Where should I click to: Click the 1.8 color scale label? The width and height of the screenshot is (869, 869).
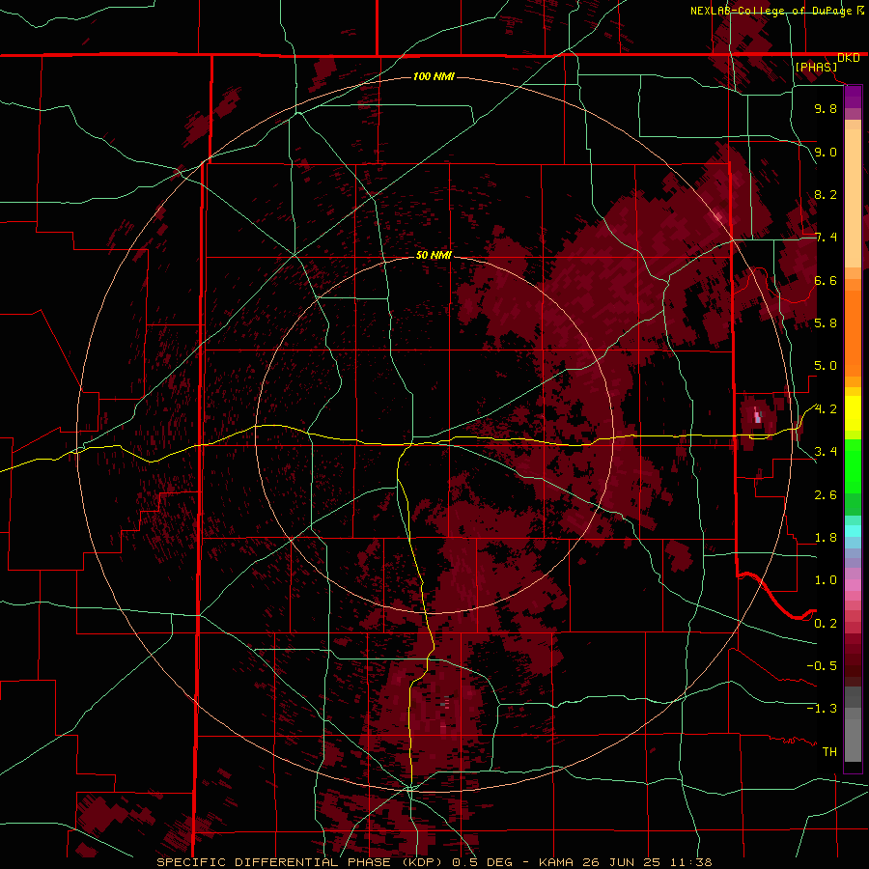tap(826, 538)
